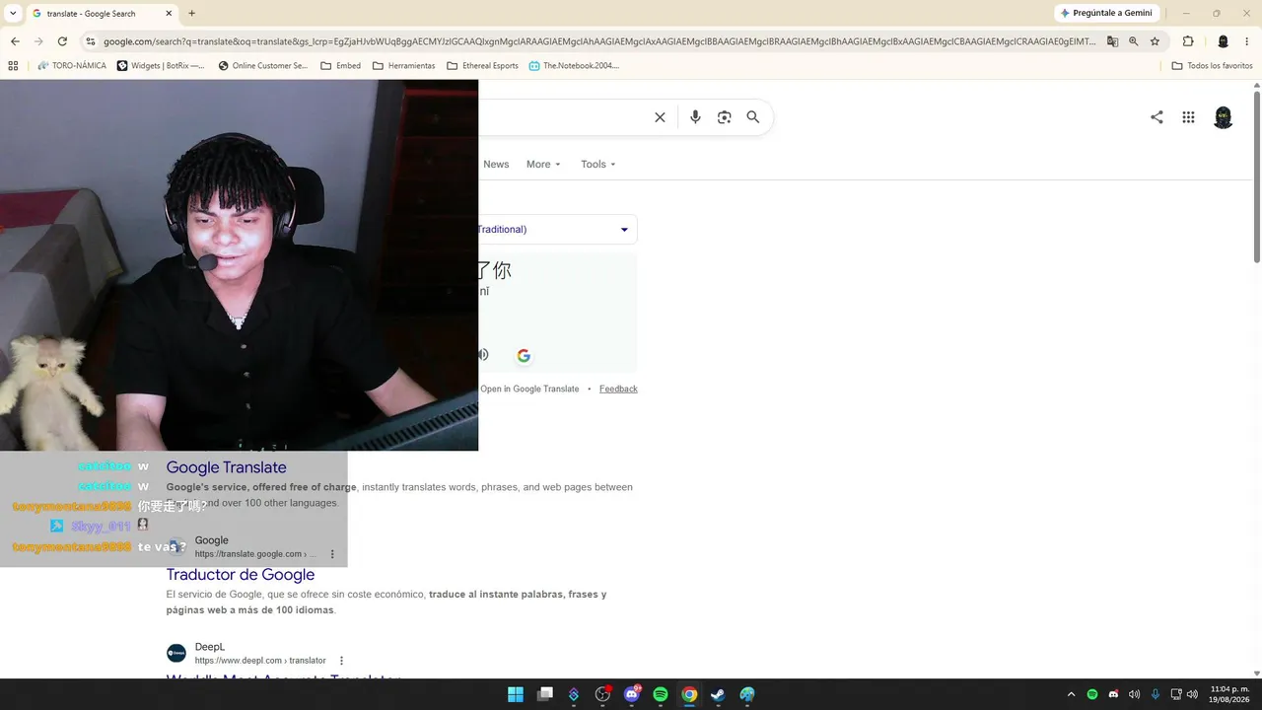Expand the Tools dropdown
Screen dimensions: 1262x710
click(598, 165)
